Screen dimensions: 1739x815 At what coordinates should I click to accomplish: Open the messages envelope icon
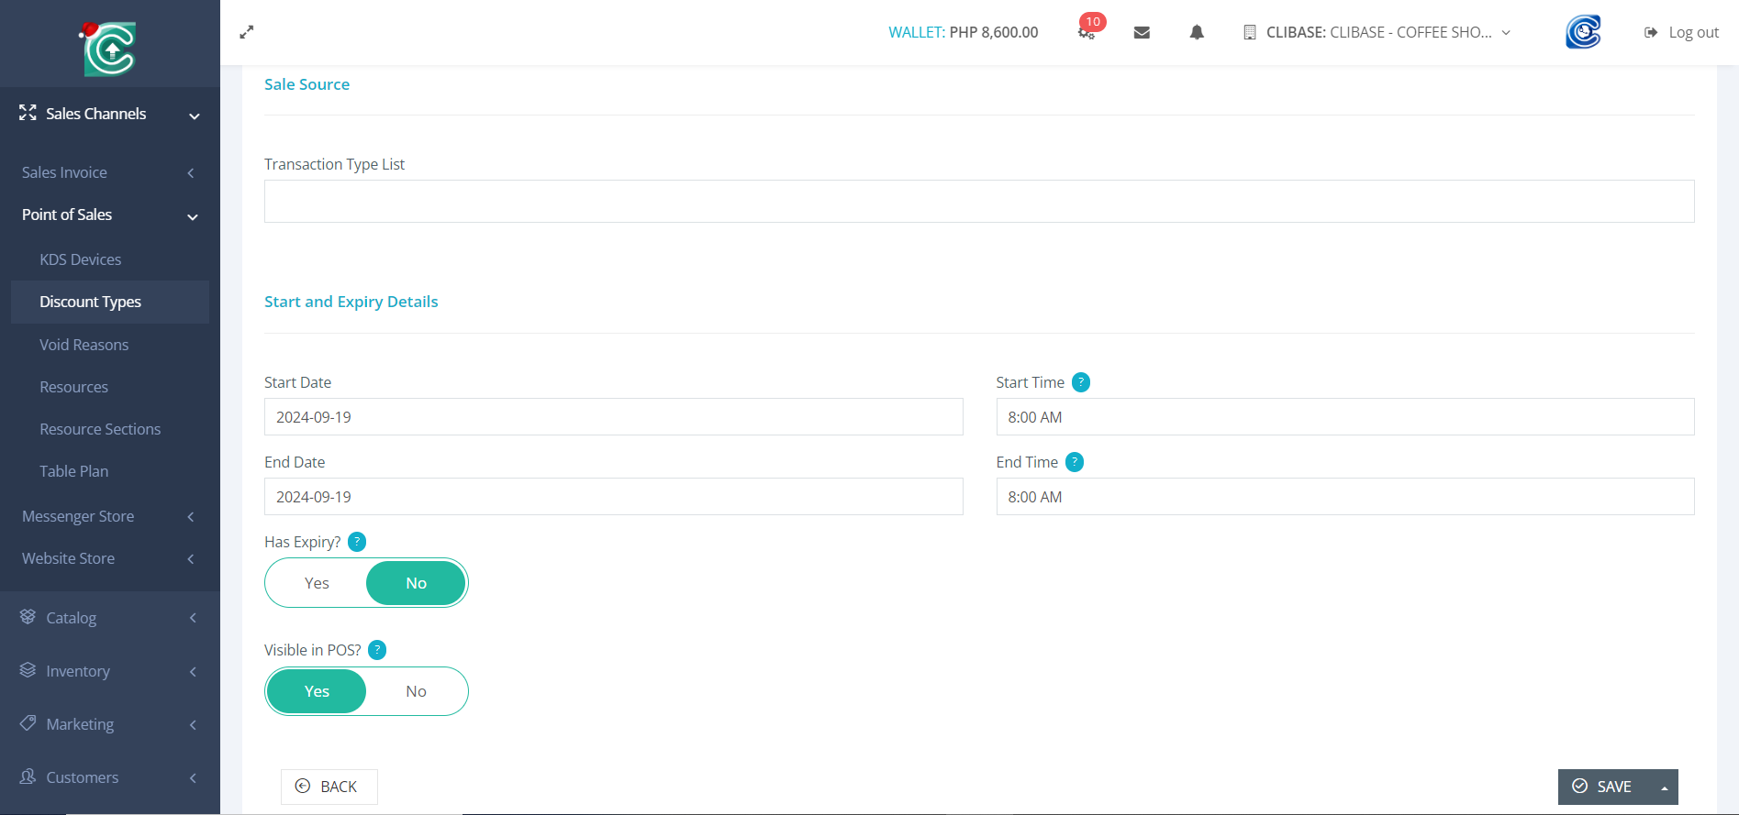tap(1142, 32)
